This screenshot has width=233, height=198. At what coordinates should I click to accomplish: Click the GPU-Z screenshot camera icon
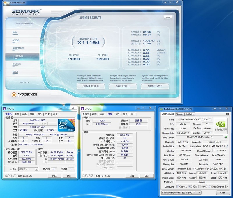(x=227, y=114)
